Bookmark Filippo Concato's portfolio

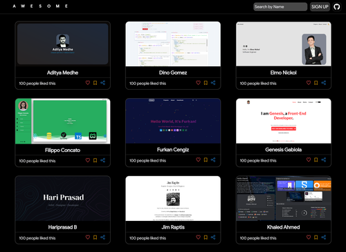tap(95, 160)
